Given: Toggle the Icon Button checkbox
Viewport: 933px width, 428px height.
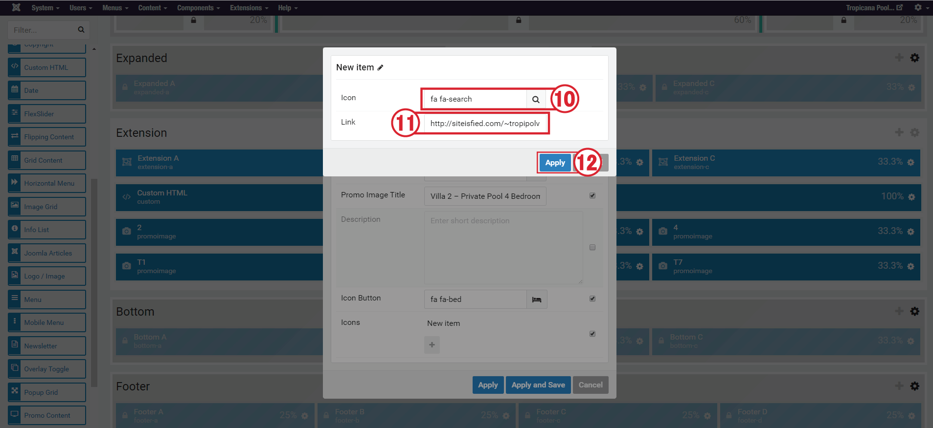Looking at the screenshot, I should point(592,299).
